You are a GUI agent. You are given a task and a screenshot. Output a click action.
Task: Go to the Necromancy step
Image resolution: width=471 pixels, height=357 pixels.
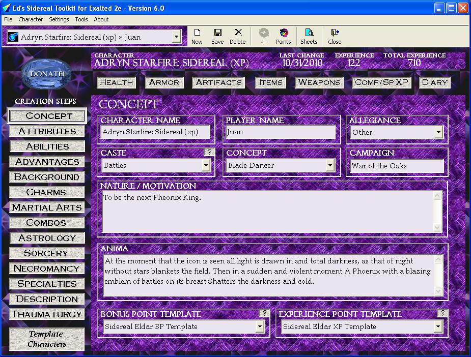click(x=47, y=269)
